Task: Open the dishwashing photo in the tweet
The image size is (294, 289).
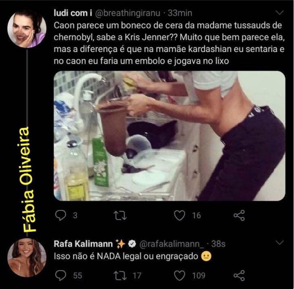Action: (169, 135)
